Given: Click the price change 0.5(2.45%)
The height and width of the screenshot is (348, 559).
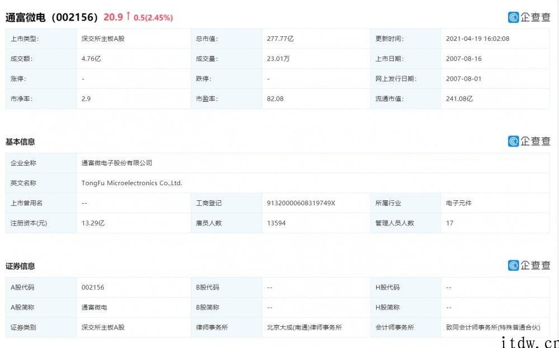Looking at the screenshot, I should [x=153, y=18].
